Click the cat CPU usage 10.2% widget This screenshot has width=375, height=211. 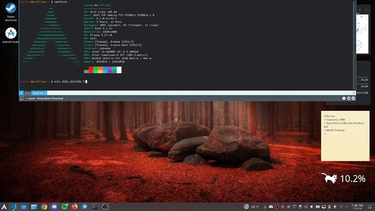coord(343,178)
